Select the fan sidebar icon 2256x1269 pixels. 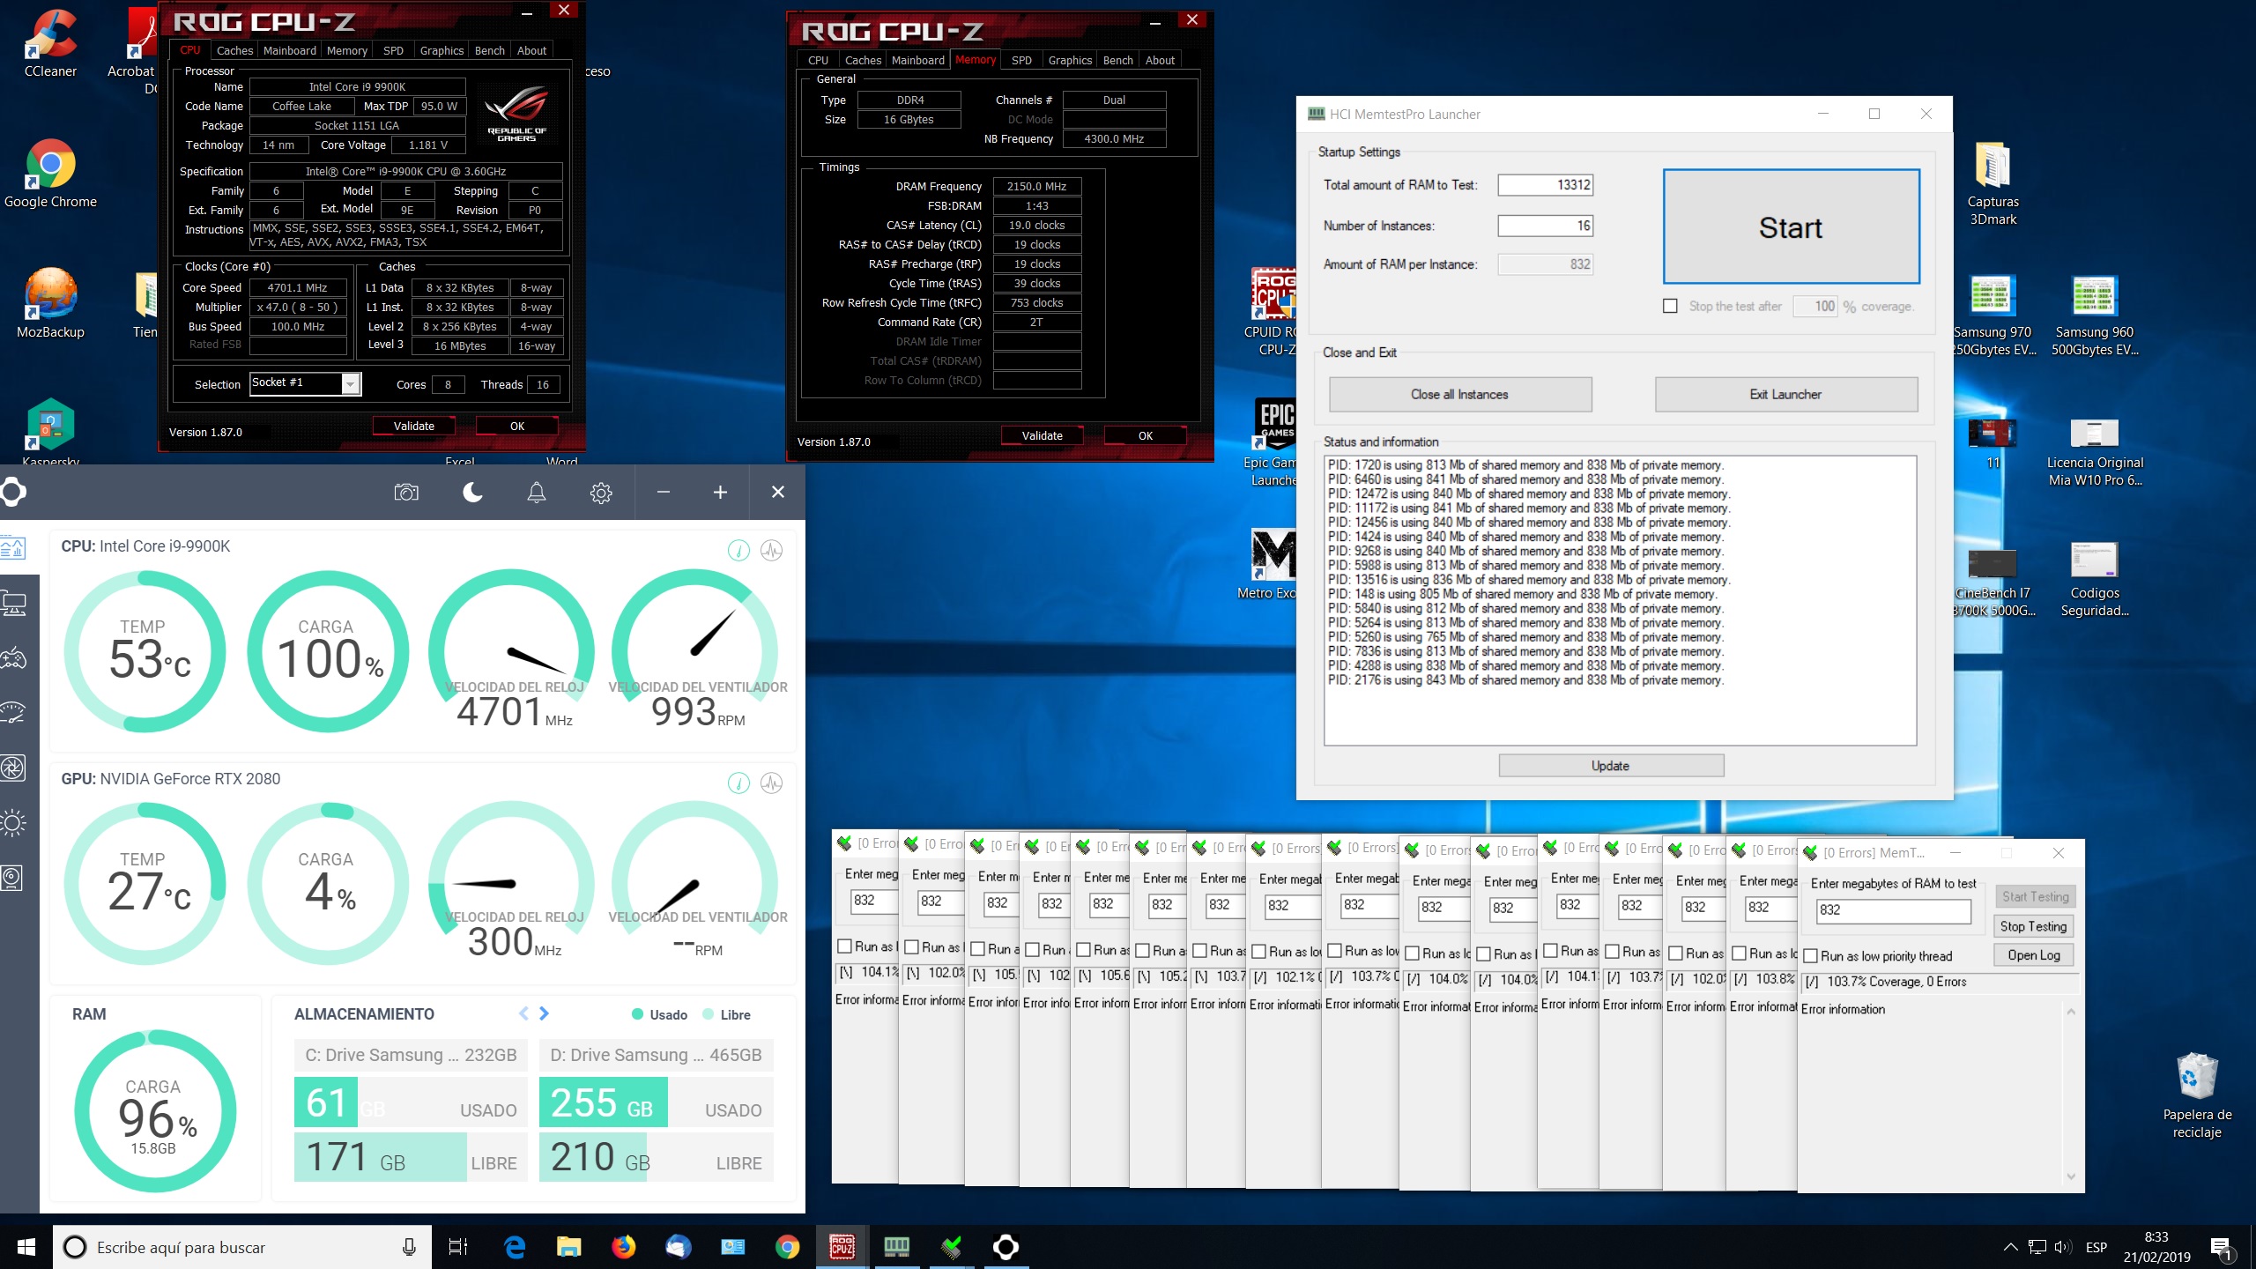coord(14,768)
